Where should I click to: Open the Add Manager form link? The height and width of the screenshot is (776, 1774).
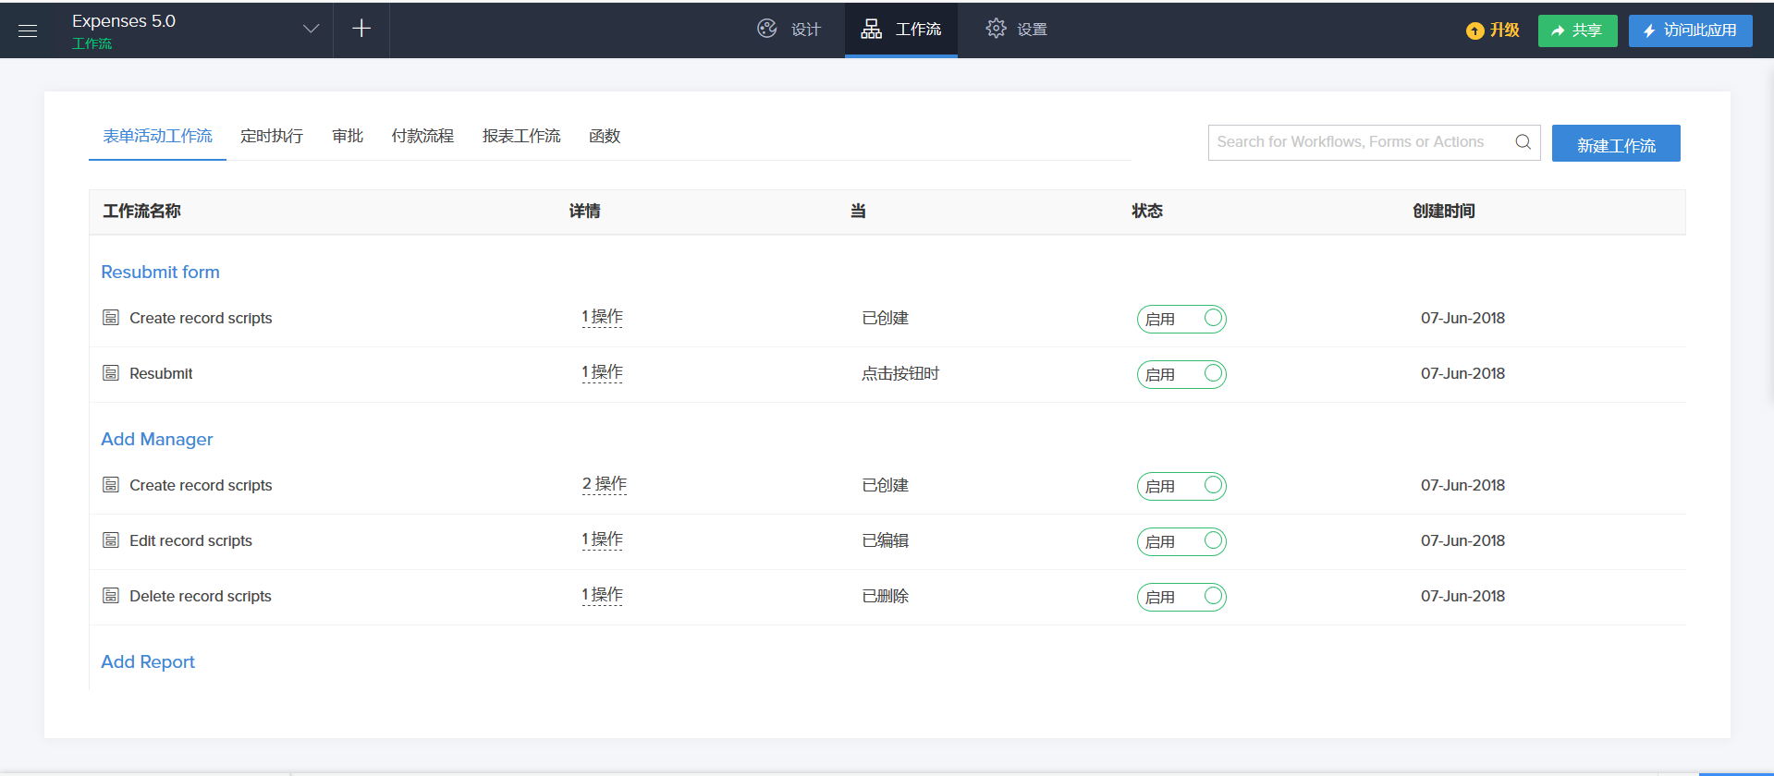[157, 439]
